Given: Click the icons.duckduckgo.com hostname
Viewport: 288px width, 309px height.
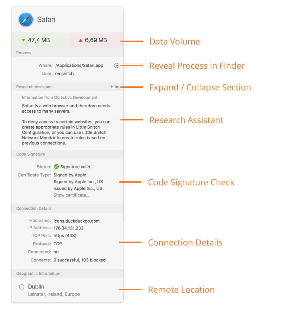Looking at the screenshot, I should click(77, 221).
